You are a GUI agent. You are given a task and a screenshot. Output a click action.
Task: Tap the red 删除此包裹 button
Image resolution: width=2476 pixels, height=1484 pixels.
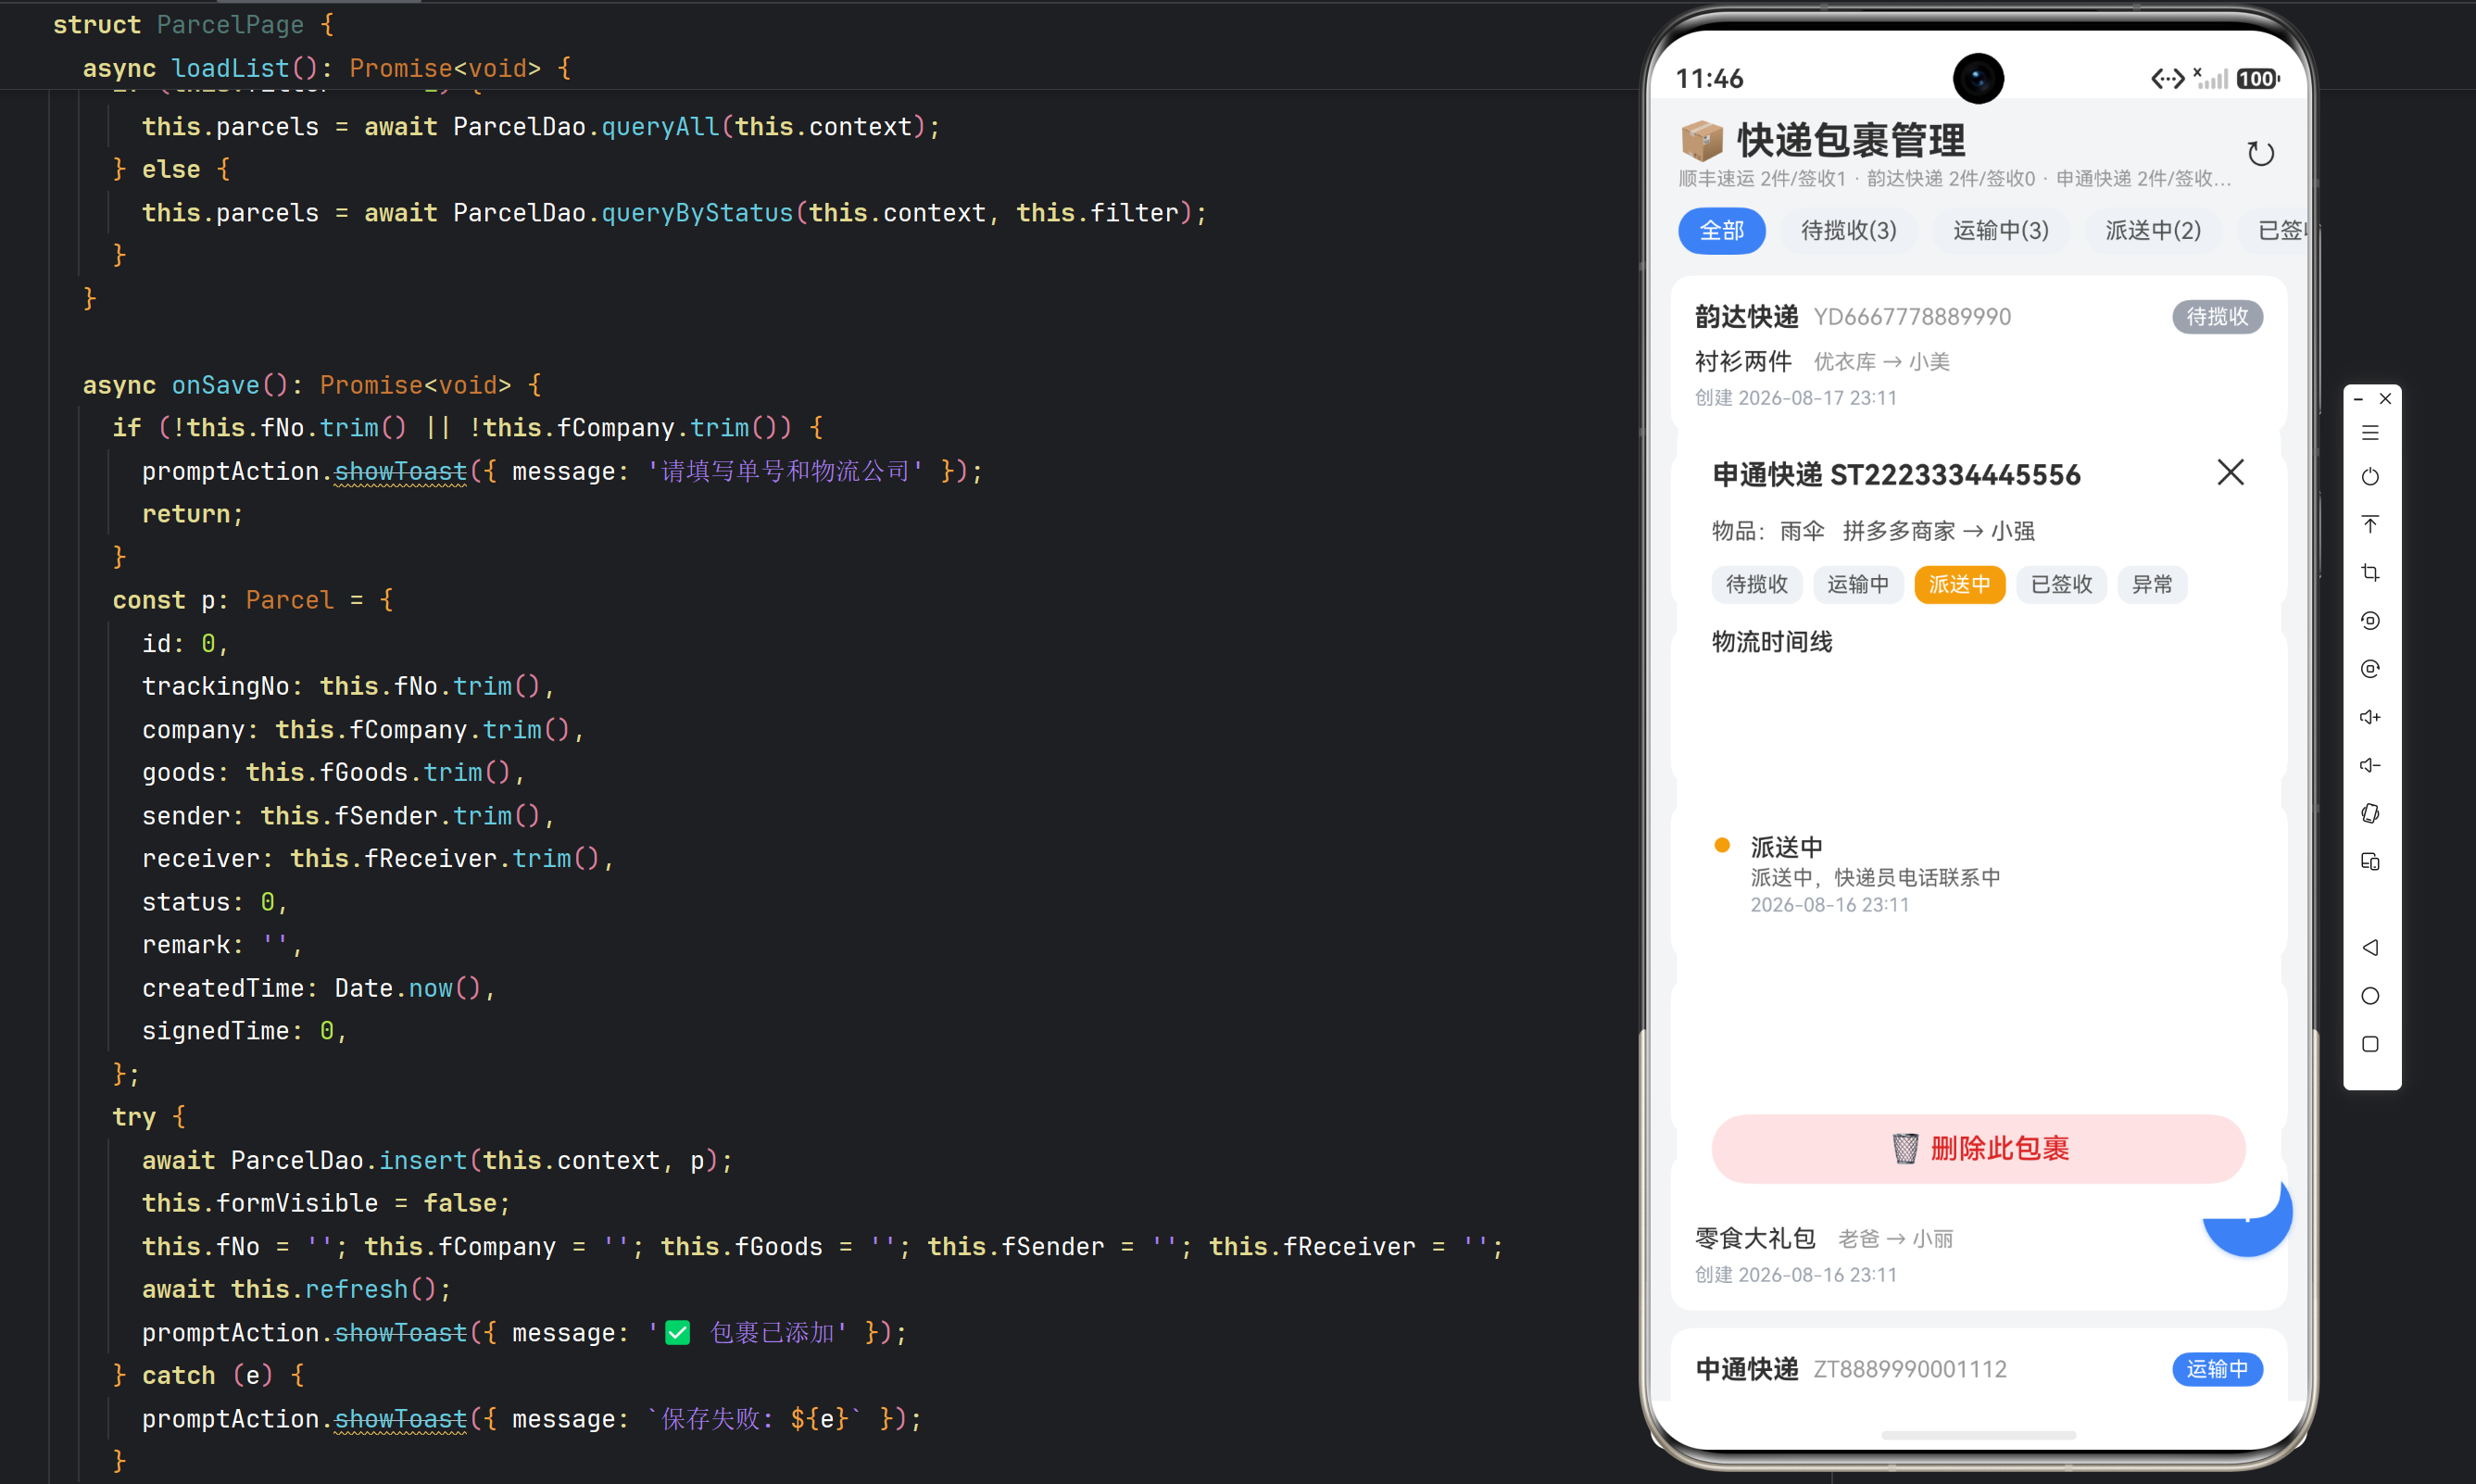coord(1978,1149)
